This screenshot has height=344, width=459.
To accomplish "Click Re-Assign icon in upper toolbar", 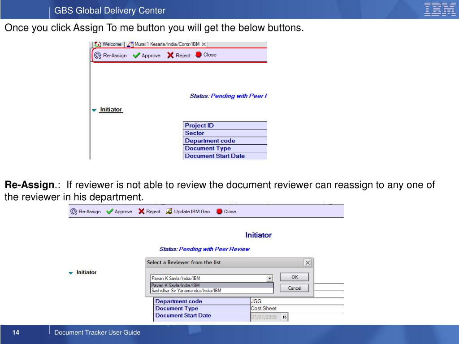I will coord(97,55).
